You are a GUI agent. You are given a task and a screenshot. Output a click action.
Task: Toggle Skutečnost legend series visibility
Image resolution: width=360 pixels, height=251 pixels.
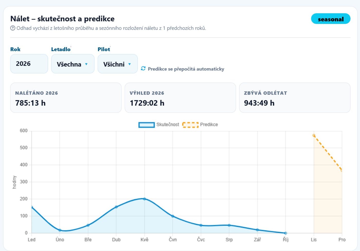click(159, 125)
